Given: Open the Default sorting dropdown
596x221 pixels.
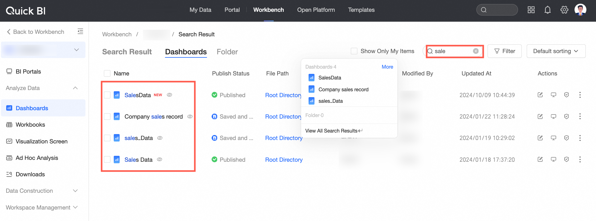Looking at the screenshot, I should click(x=556, y=51).
